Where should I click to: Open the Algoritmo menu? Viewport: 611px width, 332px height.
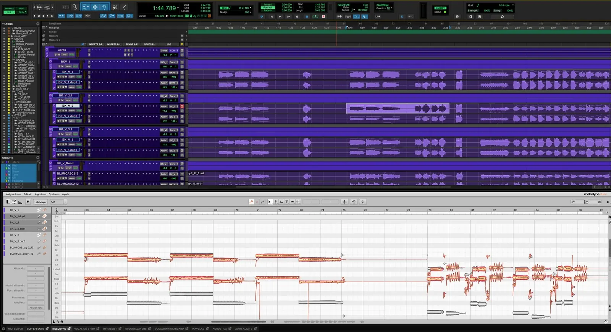click(x=40, y=194)
